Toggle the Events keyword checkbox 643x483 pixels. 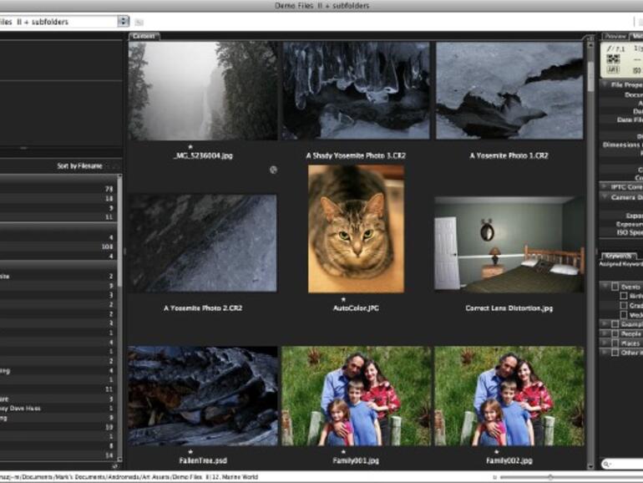[x=615, y=286]
